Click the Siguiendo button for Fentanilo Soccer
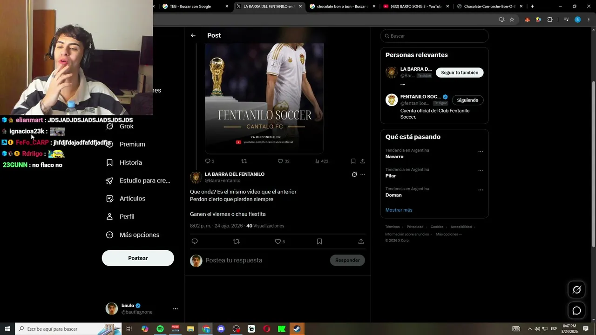596x335 pixels. pyautogui.click(x=467, y=100)
